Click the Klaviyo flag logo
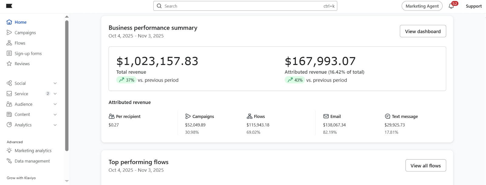This screenshot has height=185, width=486. click(9, 6)
